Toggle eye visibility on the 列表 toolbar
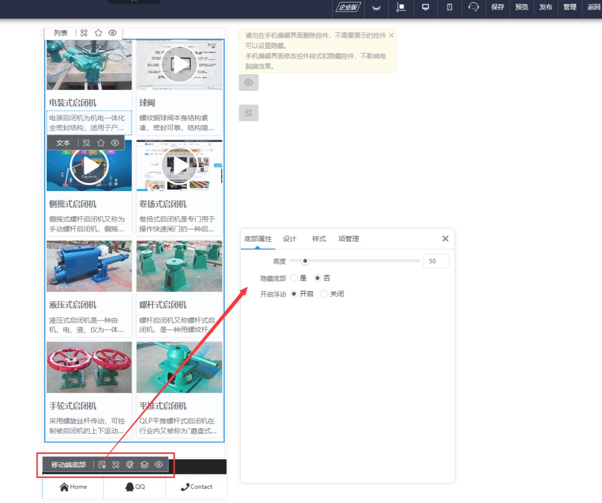This screenshot has height=503, width=602. click(112, 33)
